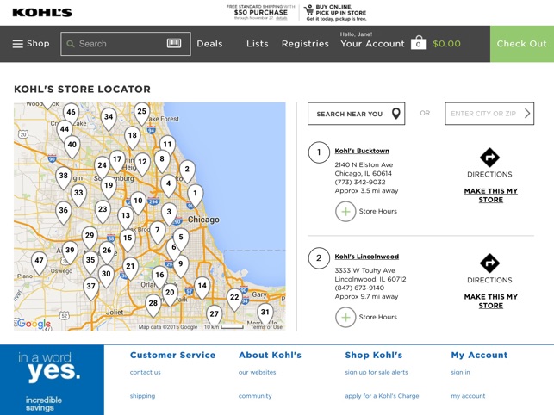Open the Shop hamburger menu
This screenshot has height=415, width=554.
point(31,44)
